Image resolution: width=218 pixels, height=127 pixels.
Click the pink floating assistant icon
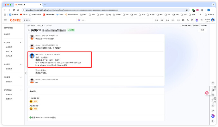[207, 93]
